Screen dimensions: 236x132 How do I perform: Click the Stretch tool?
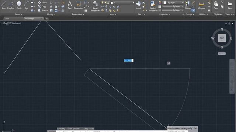[43, 10]
